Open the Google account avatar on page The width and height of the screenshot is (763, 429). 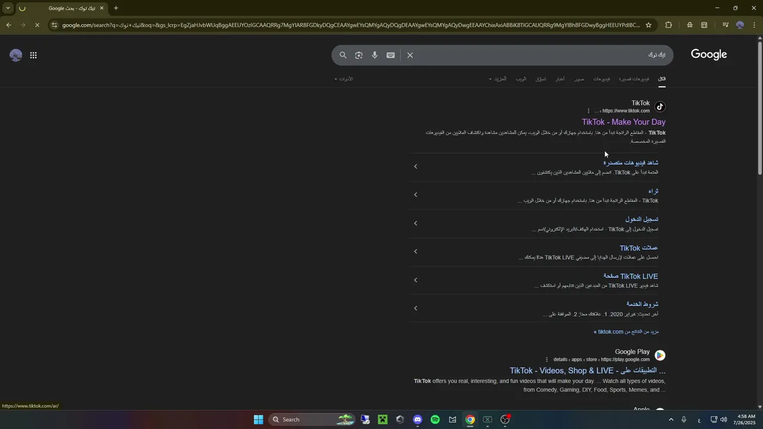click(16, 55)
